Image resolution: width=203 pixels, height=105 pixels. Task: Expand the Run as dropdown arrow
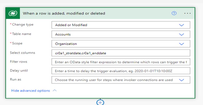(x=181, y=80)
